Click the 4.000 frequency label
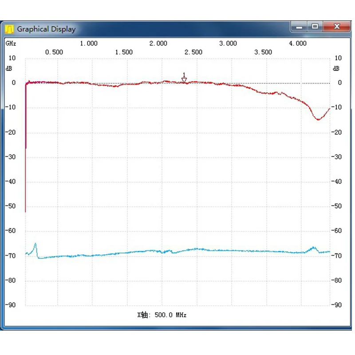Screen dimensions: 355x355 [298, 43]
